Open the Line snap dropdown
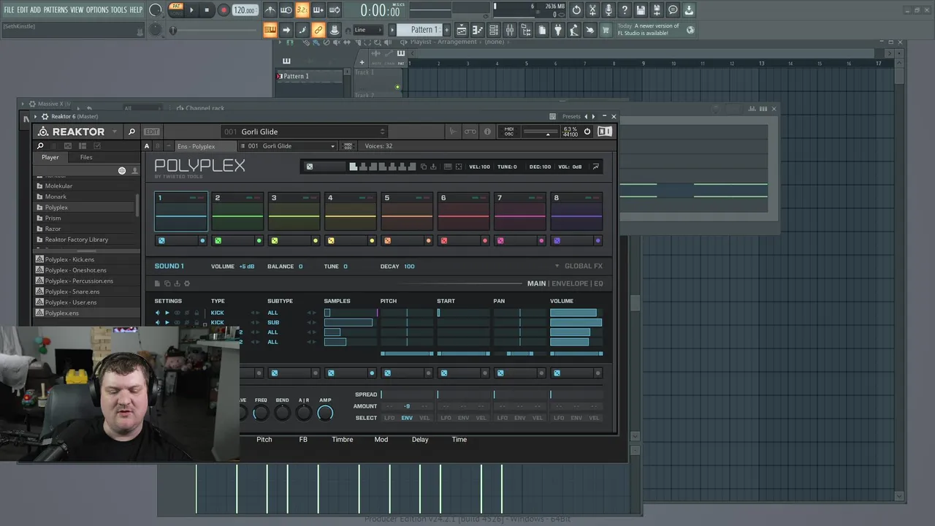The width and height of the screenshot is (935, 526). point(367,30)
